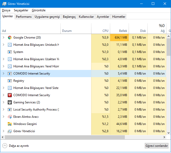The width and height of the screenshot is (171, 153).
Task: Click the Registry process icon
Action: 10,81
